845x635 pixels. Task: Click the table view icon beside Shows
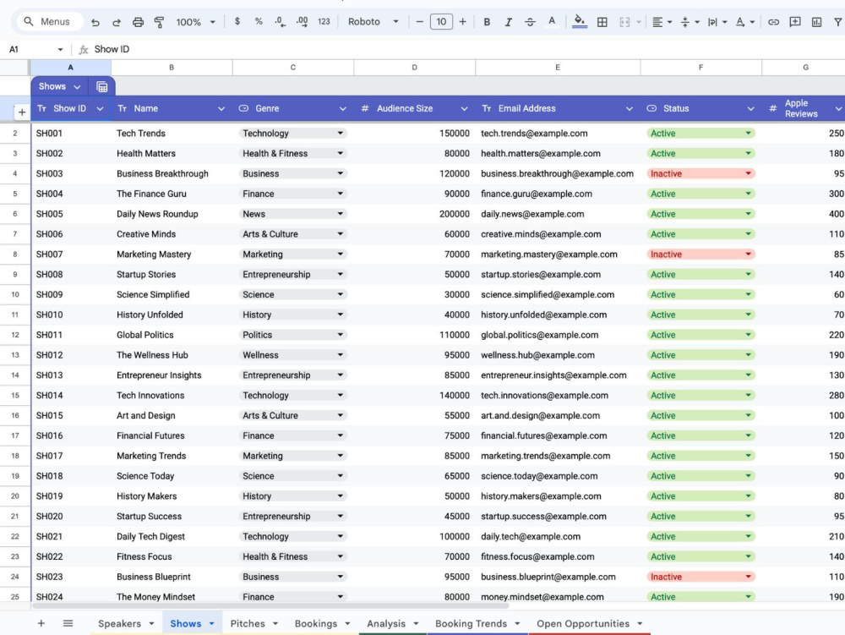click(102, 87)
